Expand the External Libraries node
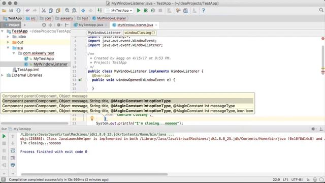 [x=2, y=75]
